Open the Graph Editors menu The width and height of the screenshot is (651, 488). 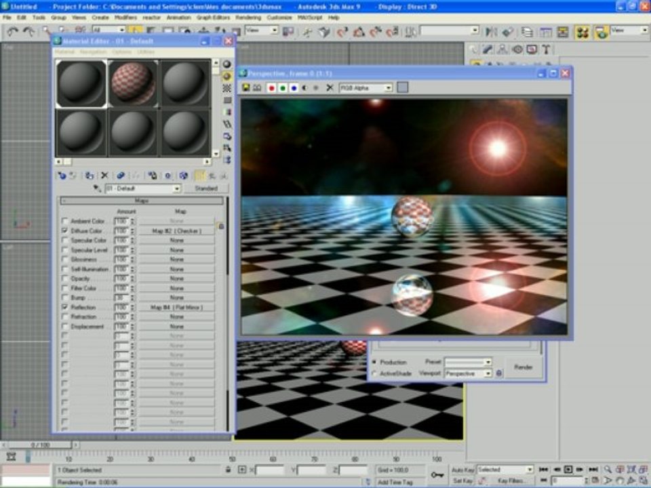pos(213,18)
